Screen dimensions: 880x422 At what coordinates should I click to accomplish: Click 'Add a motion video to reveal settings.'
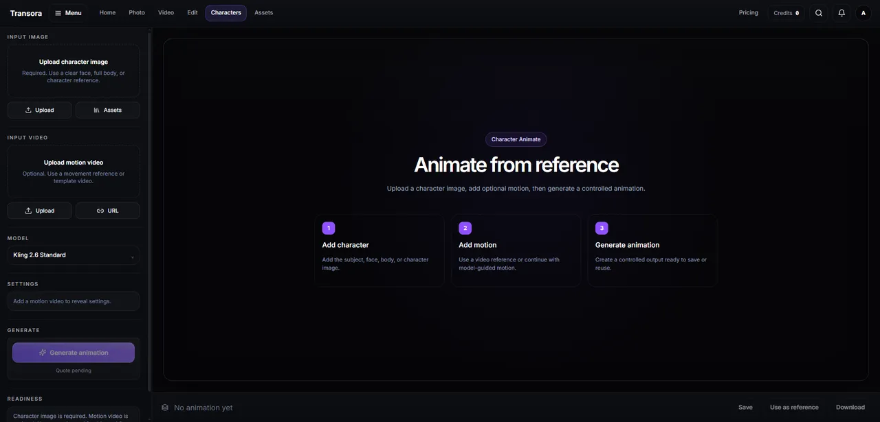(62, 301)
